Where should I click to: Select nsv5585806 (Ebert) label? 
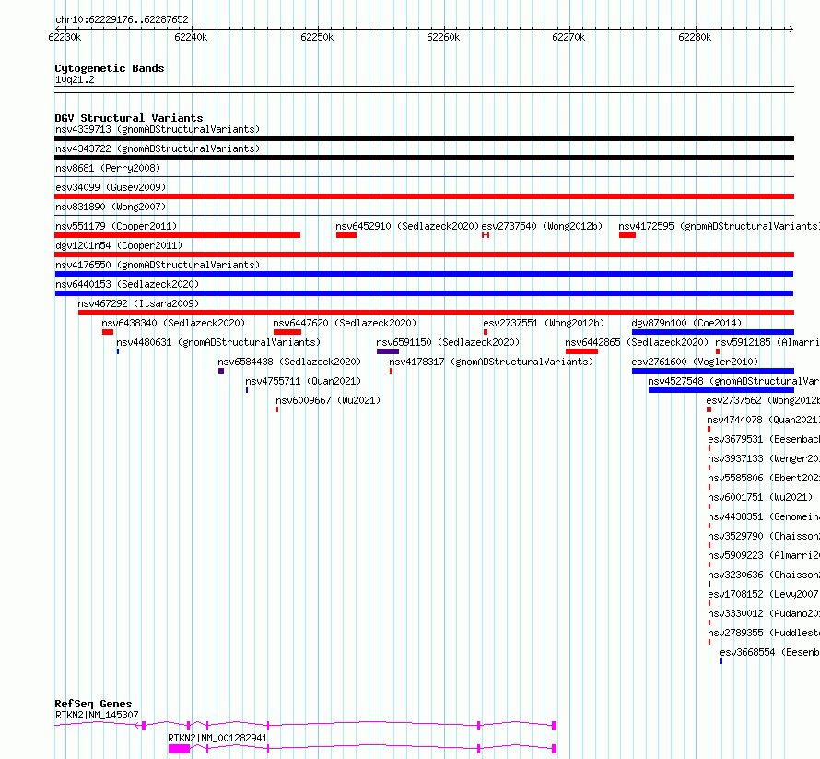tap(764, 478)
